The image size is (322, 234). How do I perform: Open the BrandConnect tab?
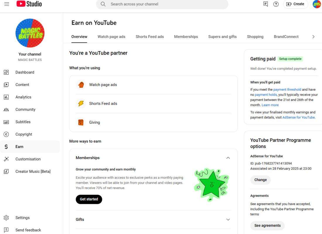pyautogui.click(x=286, y=37)
